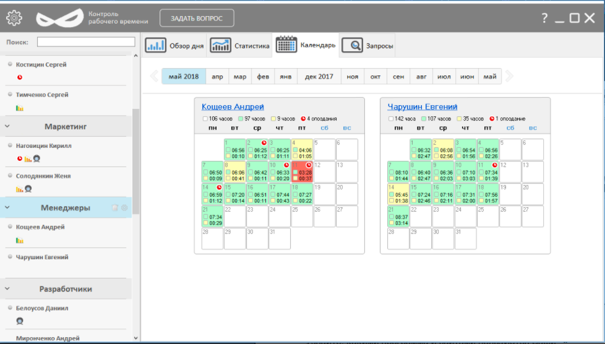605x344 pixels.
Task: Toggle 35 часов yellow checkbox for Чарушин
Action: pos(460,119)
